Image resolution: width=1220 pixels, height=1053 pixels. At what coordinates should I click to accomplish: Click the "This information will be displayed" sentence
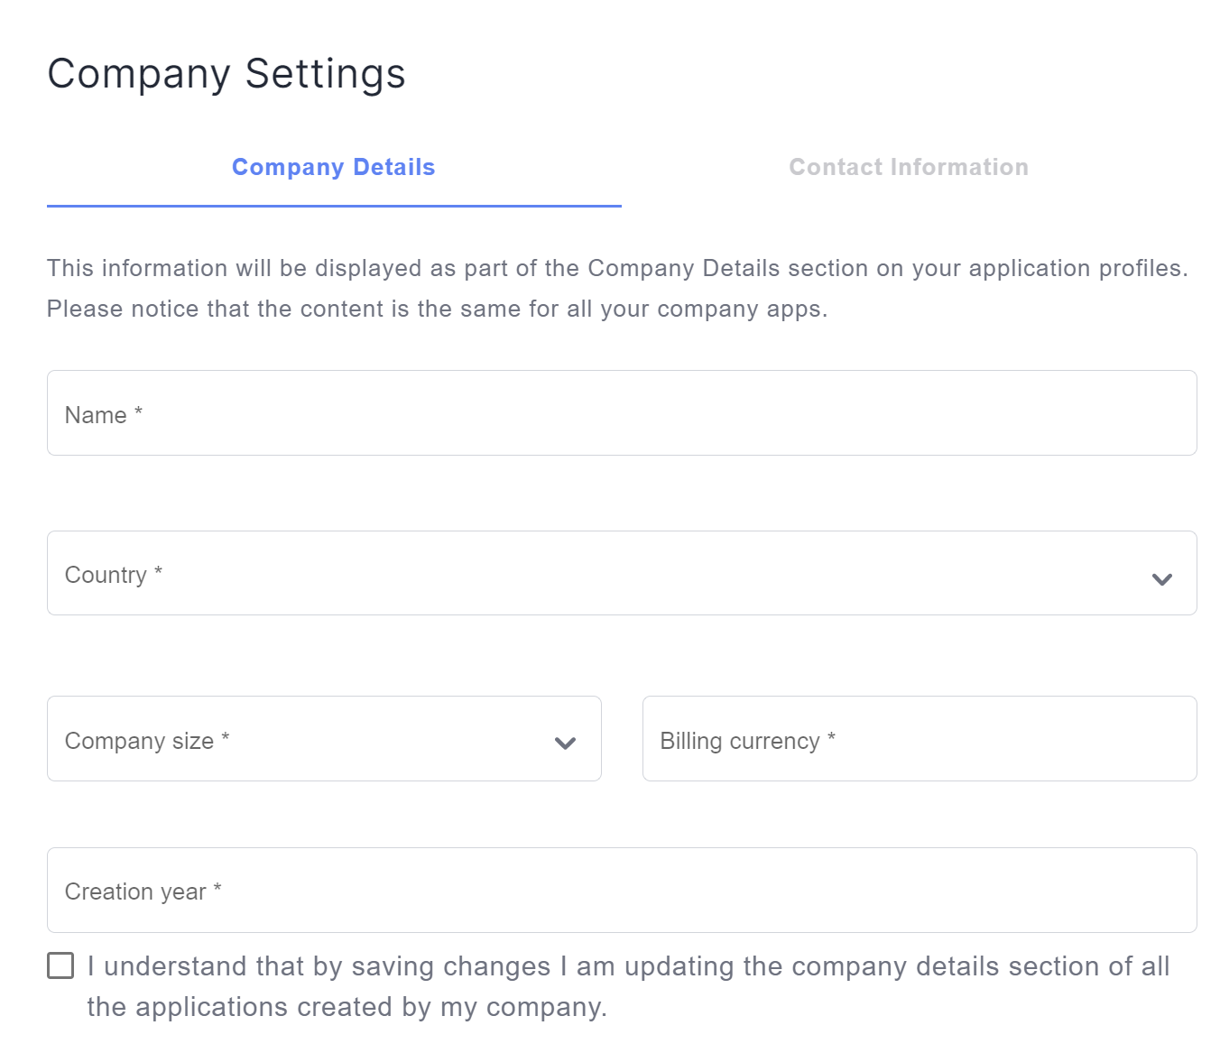pos(618,268)
